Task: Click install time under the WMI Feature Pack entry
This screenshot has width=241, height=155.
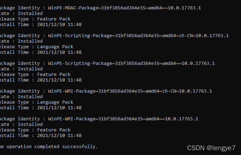Action: coord(41,135)
